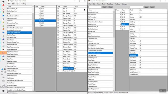
Task: Open Settings menu in right Yapped window
Action: coord(124,4)
